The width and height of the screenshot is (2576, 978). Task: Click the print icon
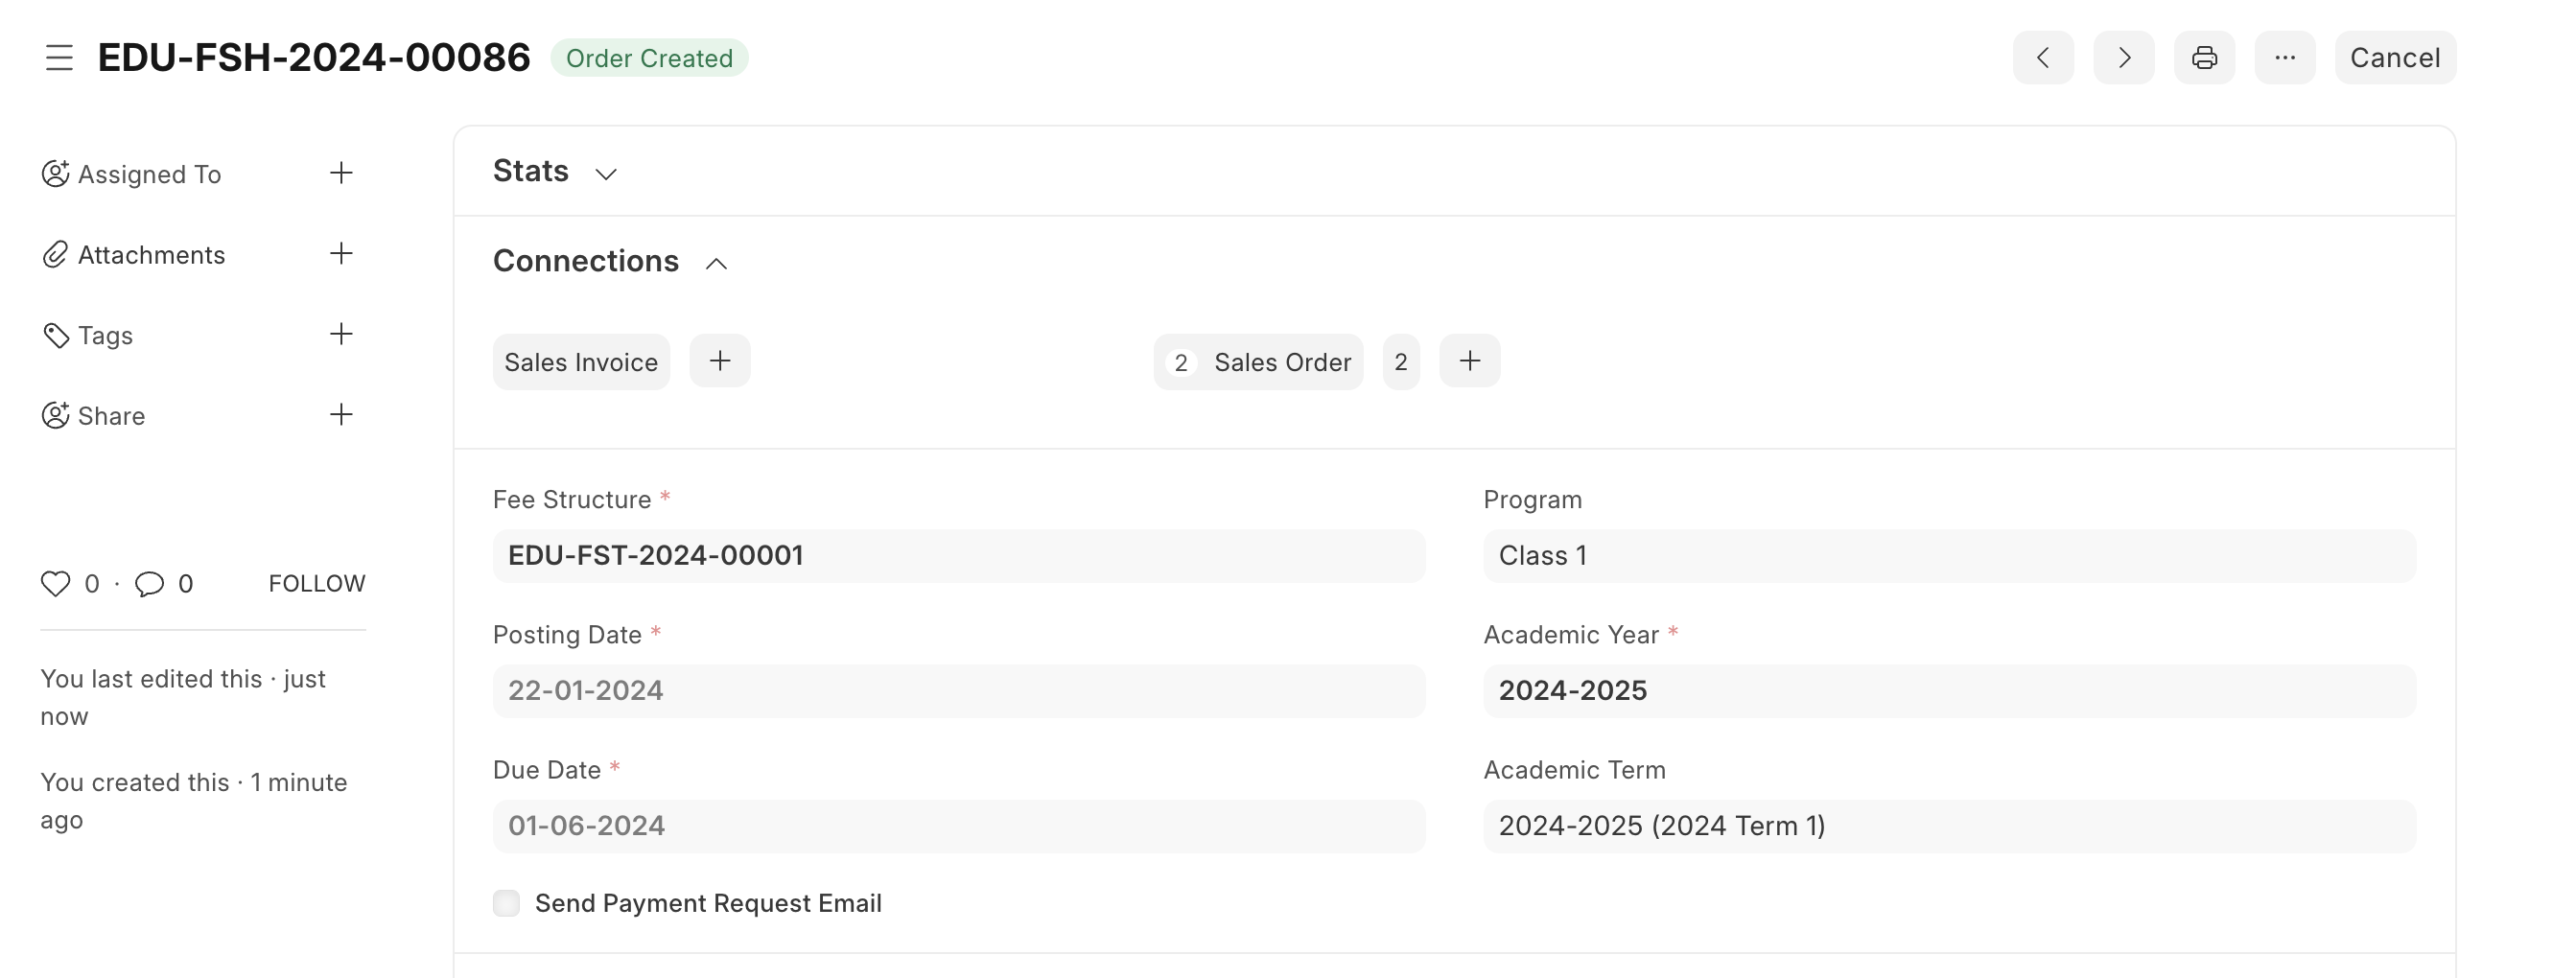click(x=2204, y=58)
